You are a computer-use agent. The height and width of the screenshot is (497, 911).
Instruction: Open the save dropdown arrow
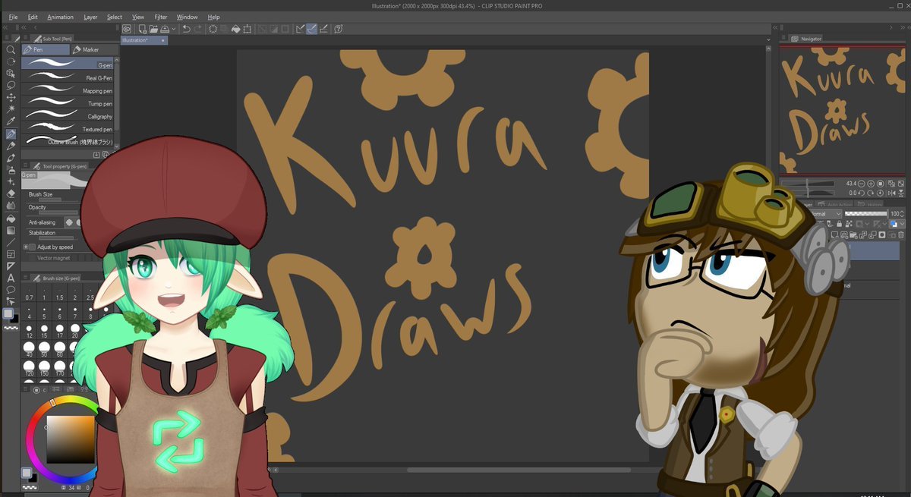tap(174, 29)
